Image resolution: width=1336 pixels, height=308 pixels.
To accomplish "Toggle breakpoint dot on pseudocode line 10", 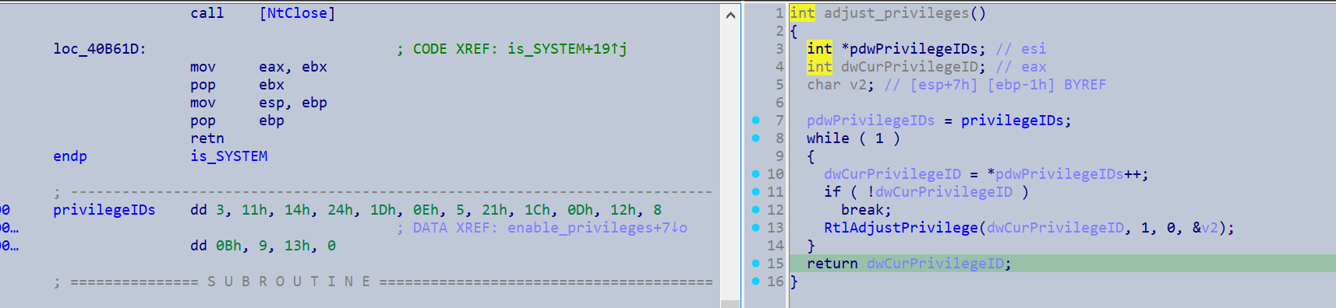I will coord(755,173).
